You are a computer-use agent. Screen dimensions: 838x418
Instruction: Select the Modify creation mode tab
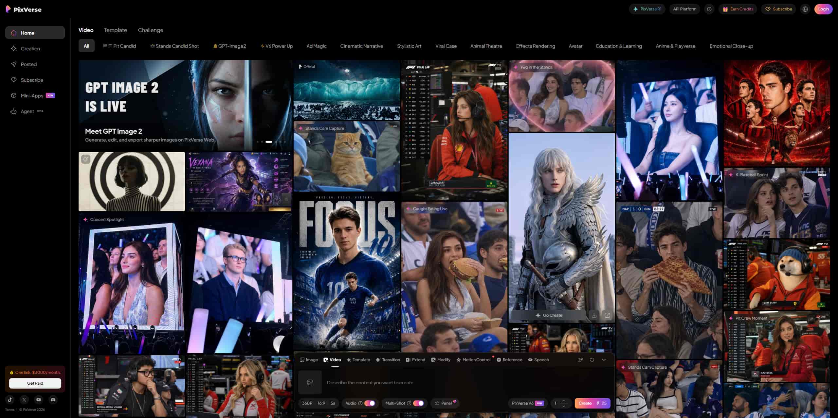[x=441, y=360]
